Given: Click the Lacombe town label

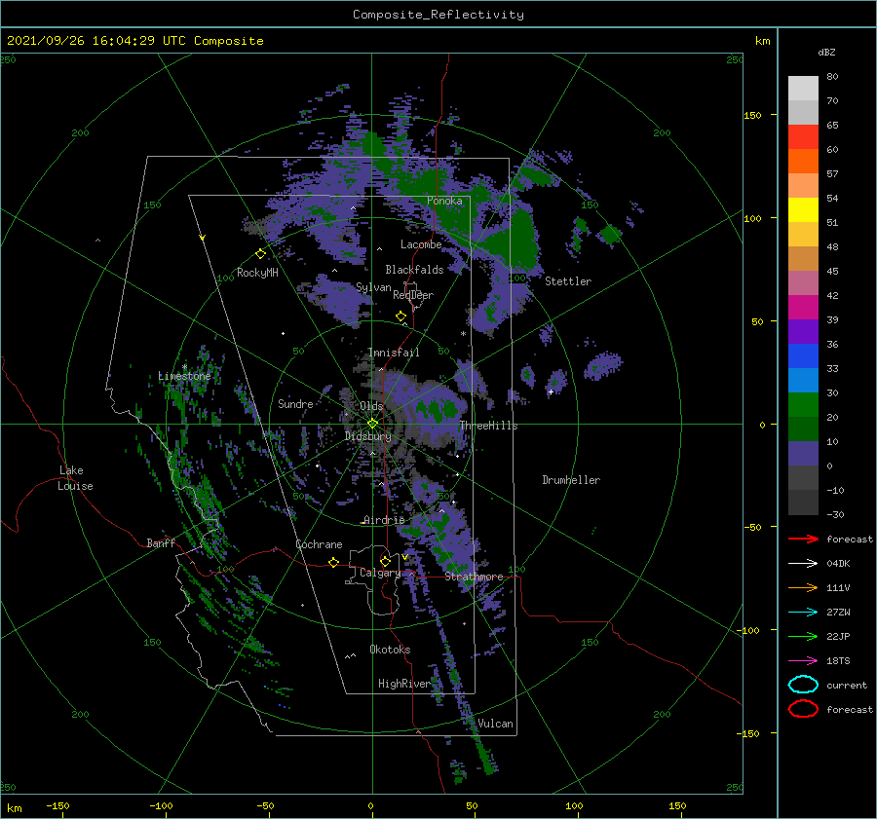Looking at the screenshot, I should [421, 244].
